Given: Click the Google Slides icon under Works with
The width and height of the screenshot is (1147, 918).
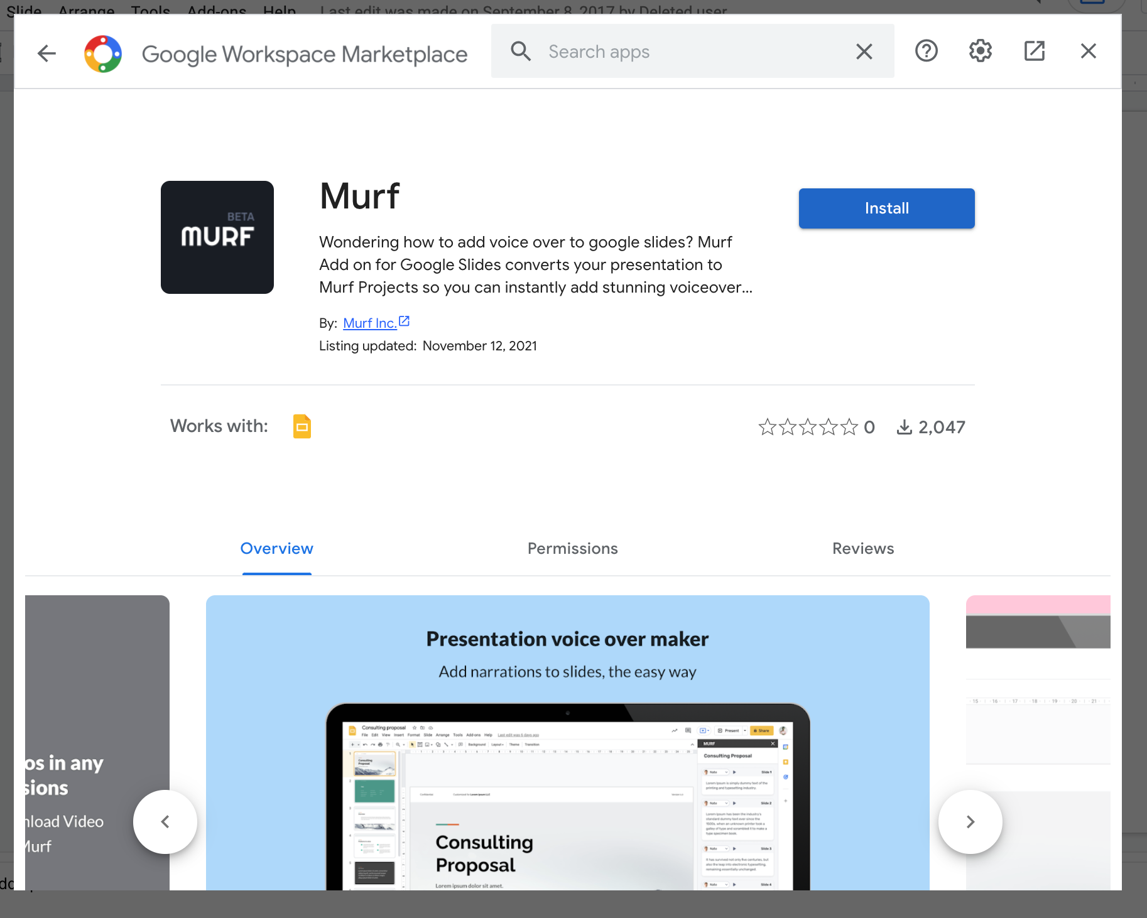Looking at the screenshot, I should [302, 426].
